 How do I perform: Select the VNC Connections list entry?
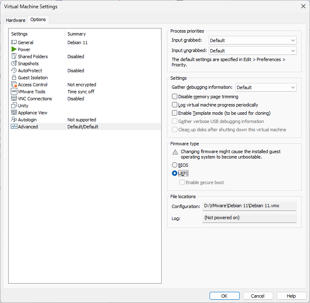(35, 99)
